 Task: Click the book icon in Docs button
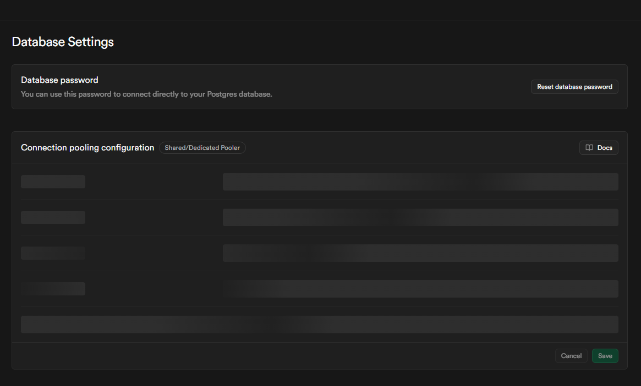[589, 148]
